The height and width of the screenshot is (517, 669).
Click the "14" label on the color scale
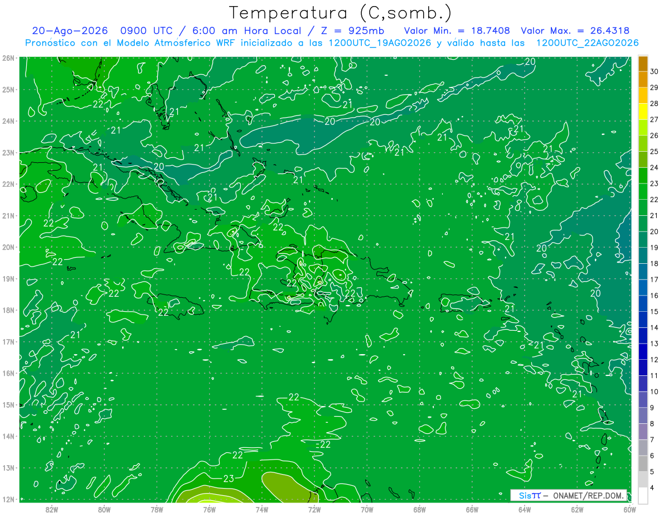pos(655,327)
